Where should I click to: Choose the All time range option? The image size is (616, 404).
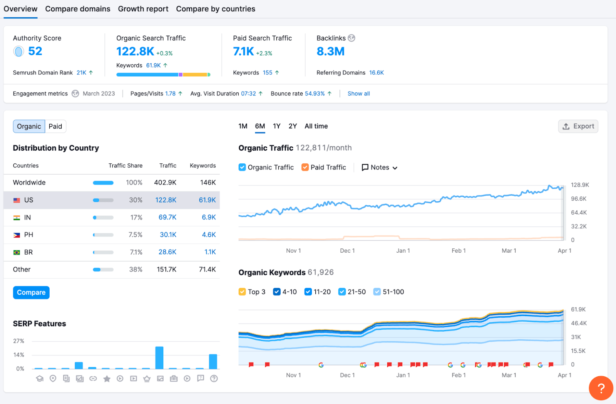316,126
